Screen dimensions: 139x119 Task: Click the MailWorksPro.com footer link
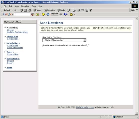[85, 107]
